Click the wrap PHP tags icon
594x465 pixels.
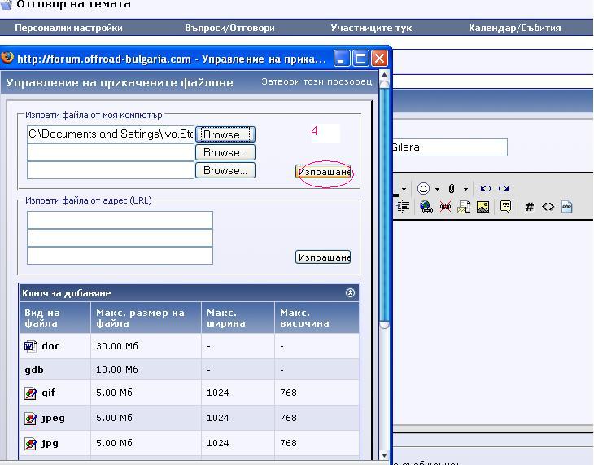566,207
